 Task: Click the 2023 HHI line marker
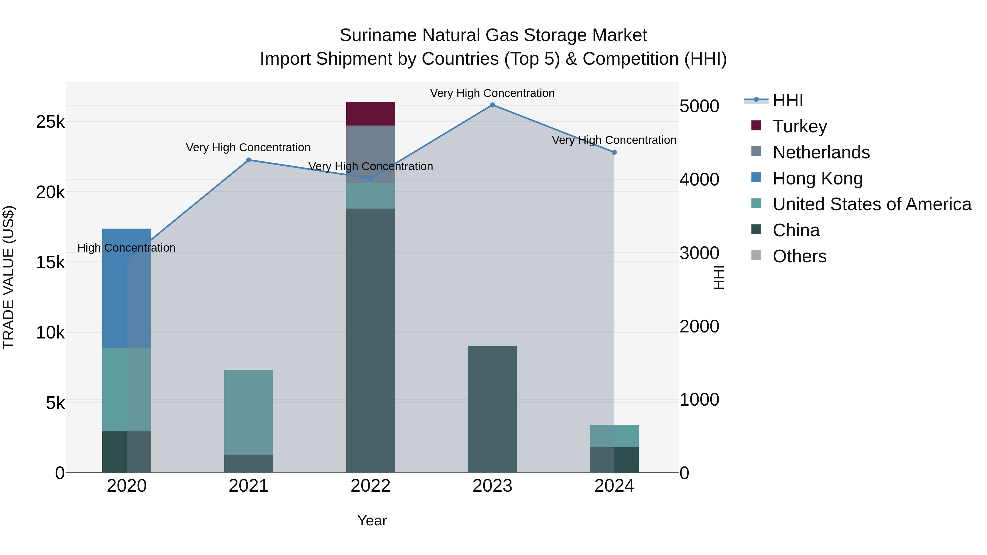pyautogui.click(x=492, y=105)
